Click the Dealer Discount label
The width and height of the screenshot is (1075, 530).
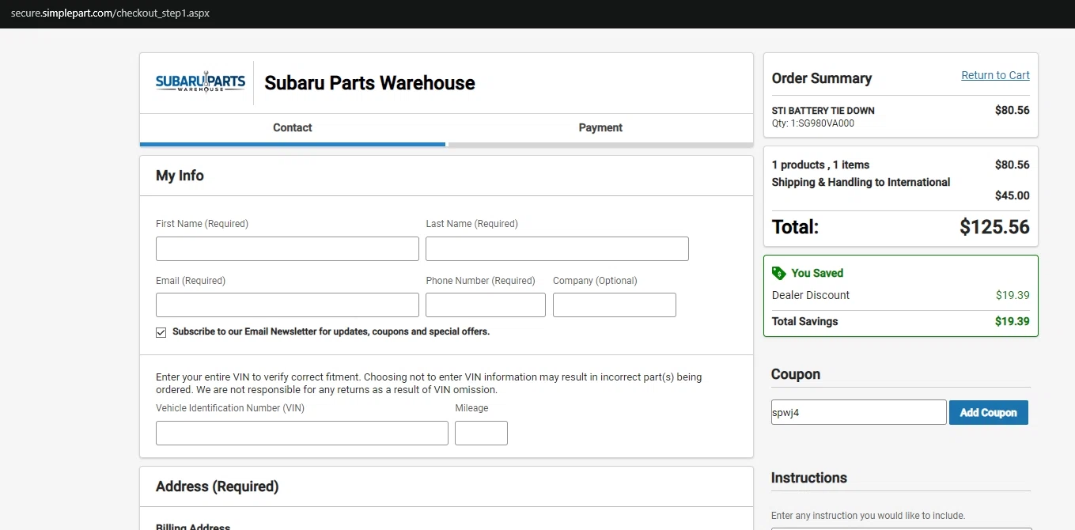tap(811, 295)
